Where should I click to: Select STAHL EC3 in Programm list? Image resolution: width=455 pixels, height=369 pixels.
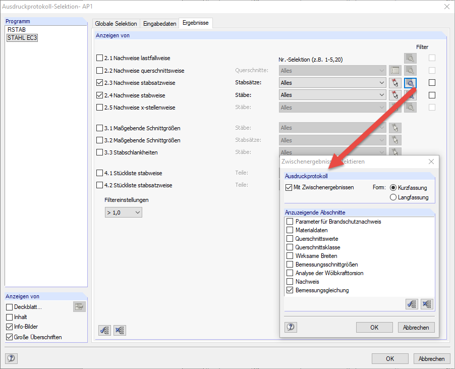[22, 38]
